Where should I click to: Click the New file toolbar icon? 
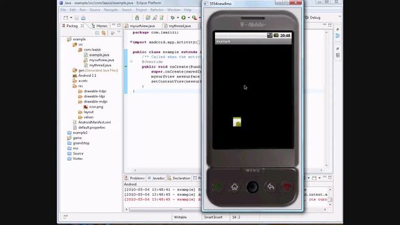(x=66, y=17)
